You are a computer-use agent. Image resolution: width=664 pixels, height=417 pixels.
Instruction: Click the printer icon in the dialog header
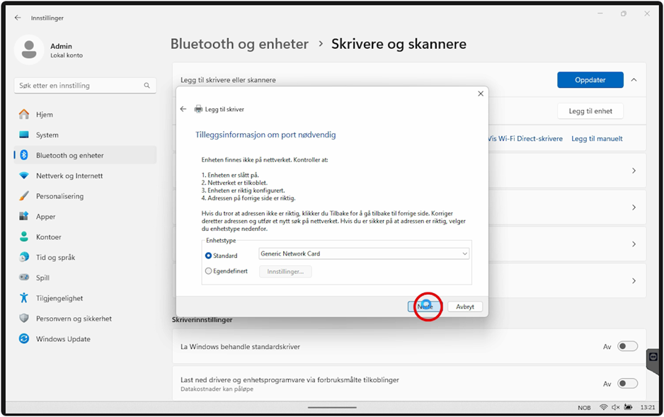(198, 109)
